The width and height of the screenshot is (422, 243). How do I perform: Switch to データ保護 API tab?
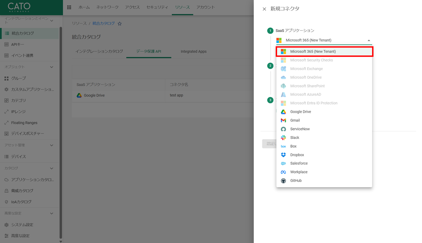[149, 51]
